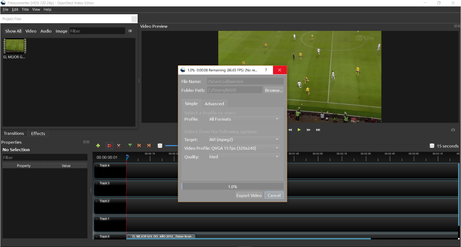Click the project files Filter input
This screenshot has width=461, height=247.
point(97,31)
